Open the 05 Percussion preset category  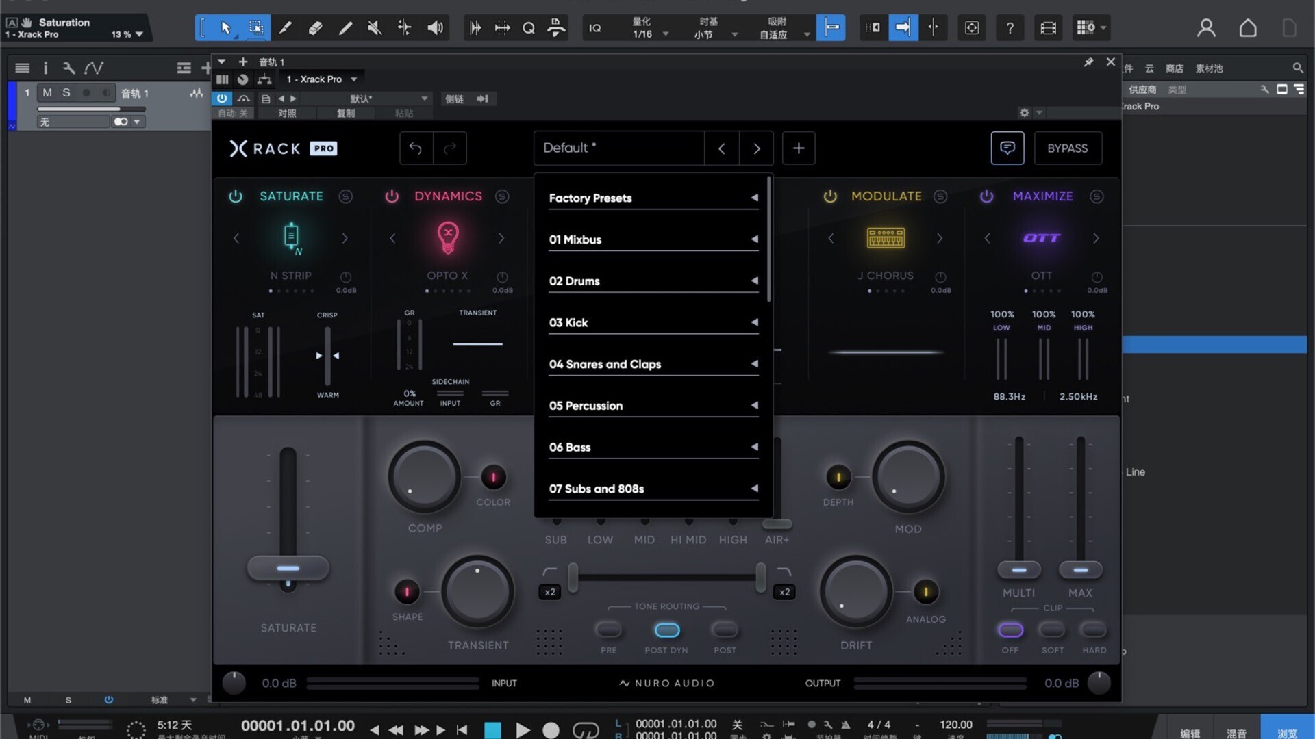653,406
